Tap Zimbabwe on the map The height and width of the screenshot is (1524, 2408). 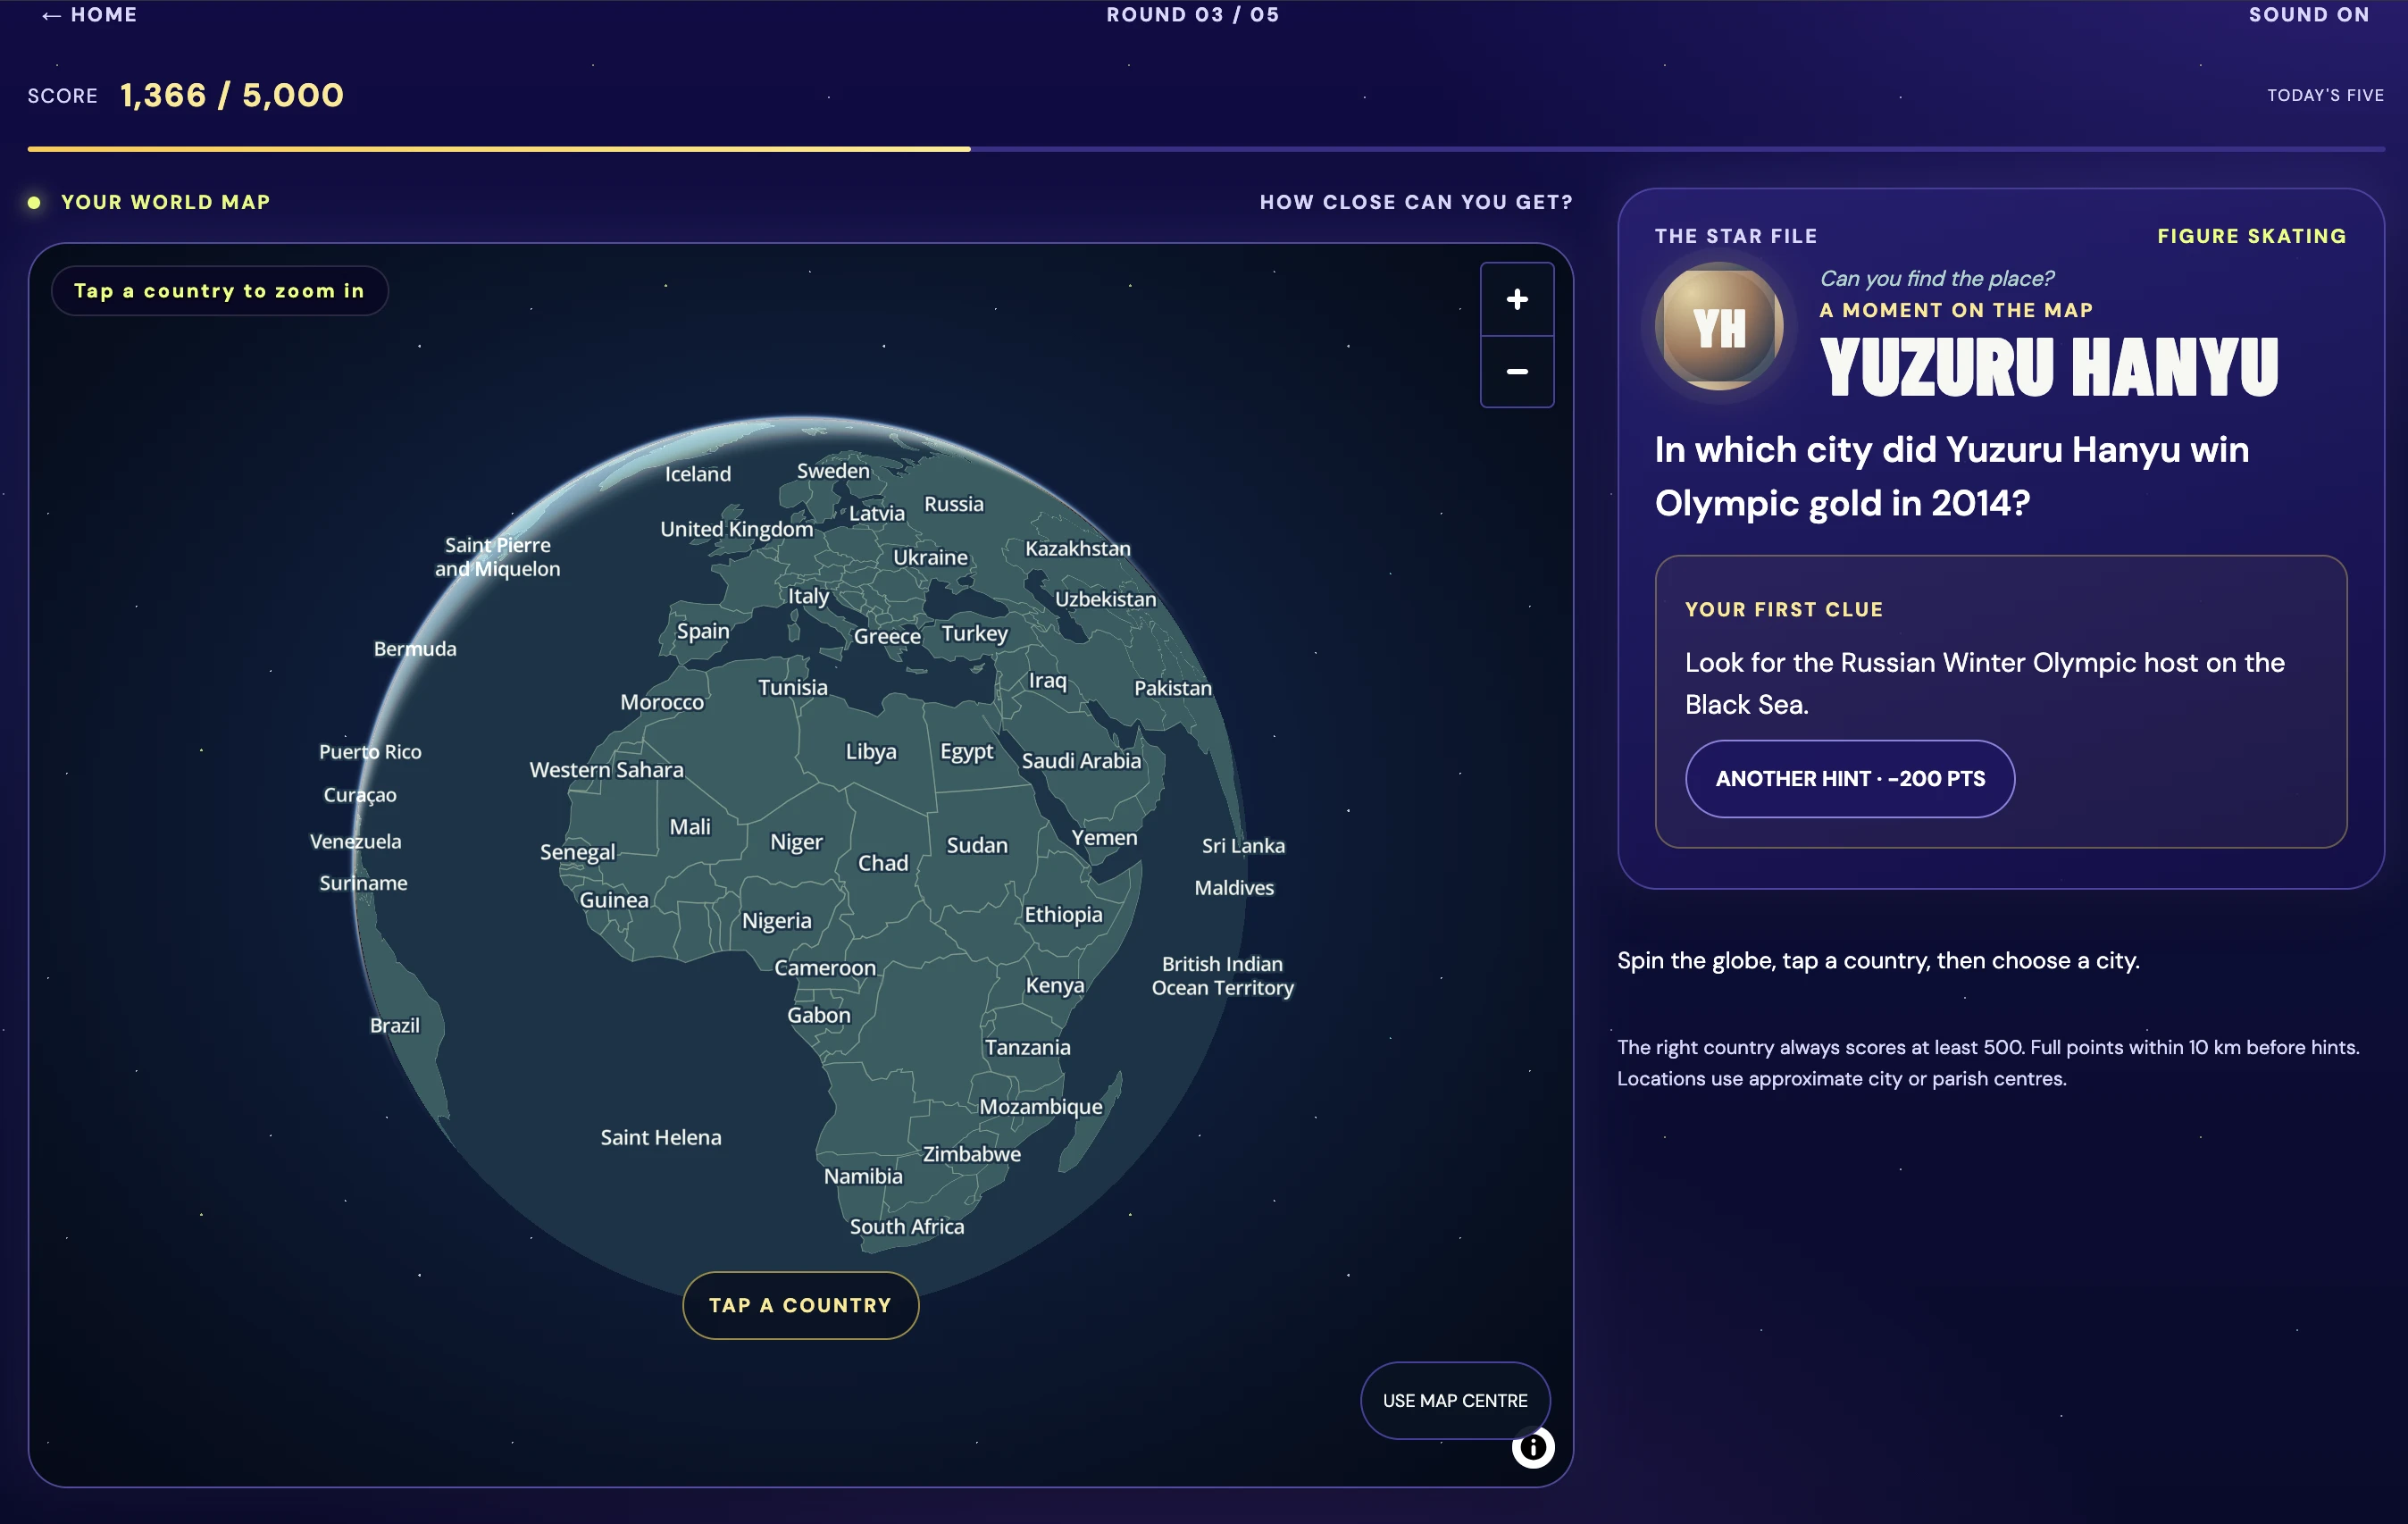(971, 1153)
